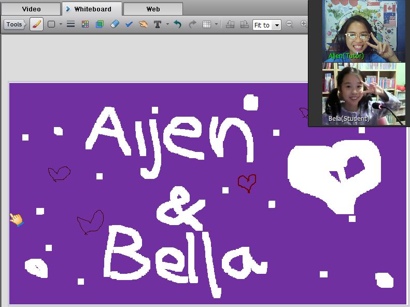This screenshot has width=410, height=307.
Task: Select the Text tool
Action: [158, 24]
